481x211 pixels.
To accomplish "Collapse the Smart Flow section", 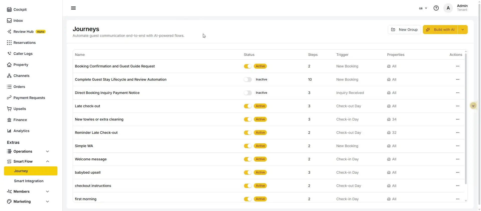I will [28, 161].
